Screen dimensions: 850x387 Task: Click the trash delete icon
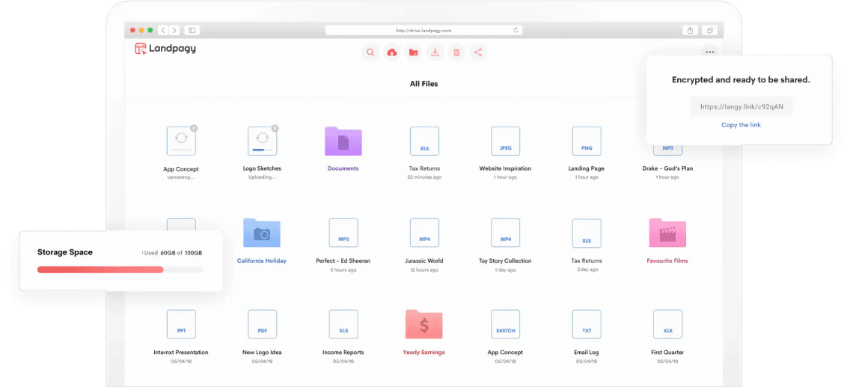[x=456, y=52]
